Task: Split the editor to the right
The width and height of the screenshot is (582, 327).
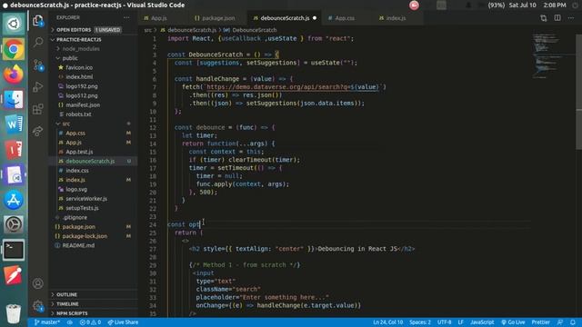Action: pyautogui.click(x=557, y=18)
